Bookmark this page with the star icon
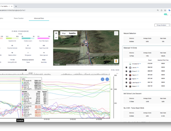Screen dimensions: 171x131 (165, 10)
